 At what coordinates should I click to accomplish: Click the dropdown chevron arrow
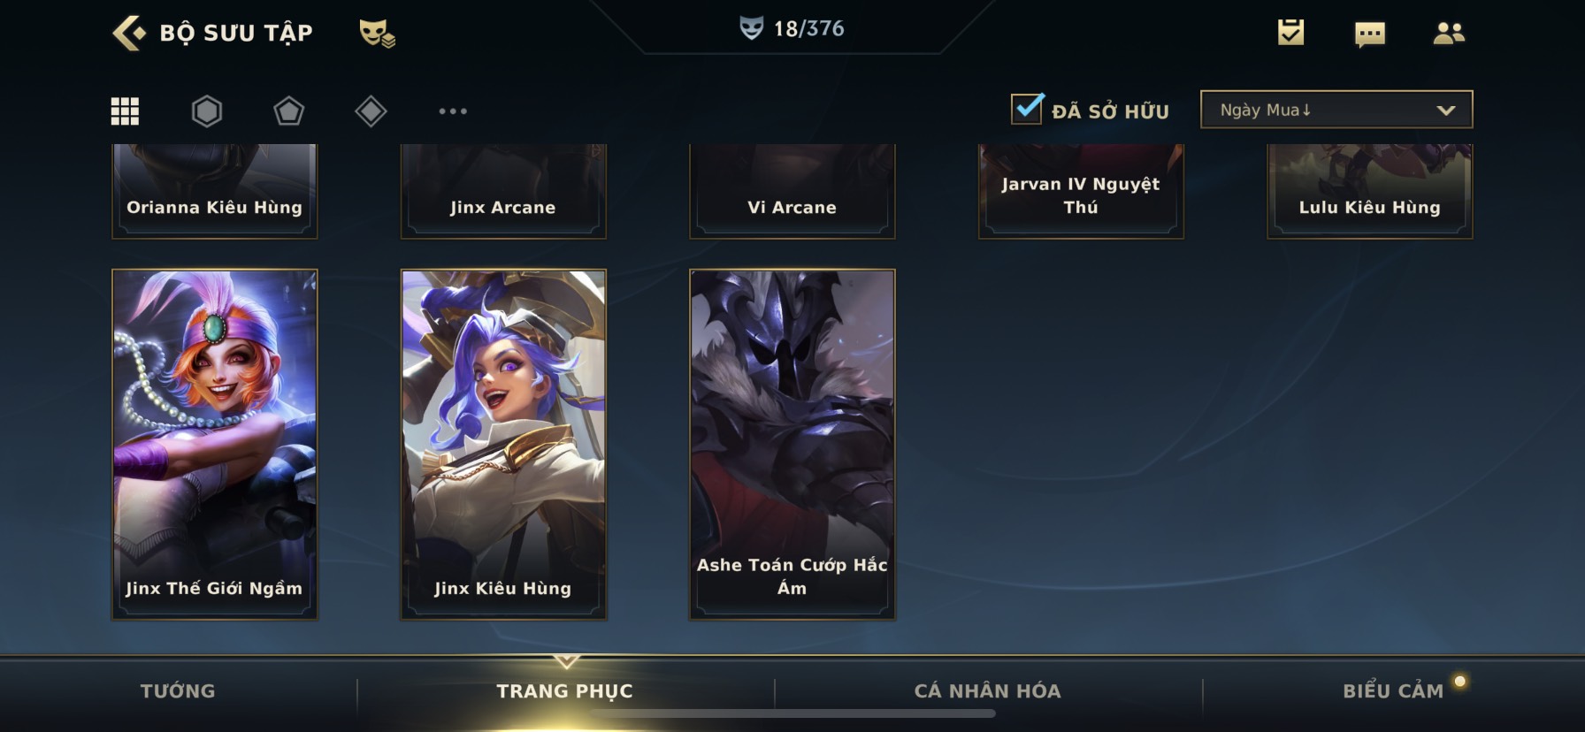tap(1446, 111)
